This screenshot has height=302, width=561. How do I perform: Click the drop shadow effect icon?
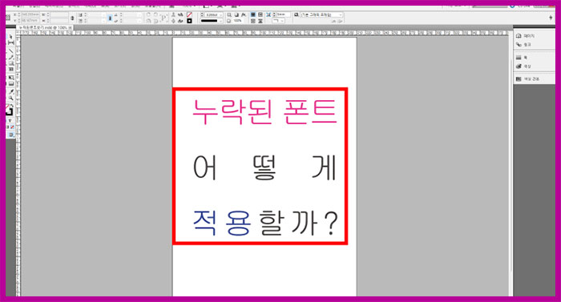pyautogui.click(x=236, y=14)
